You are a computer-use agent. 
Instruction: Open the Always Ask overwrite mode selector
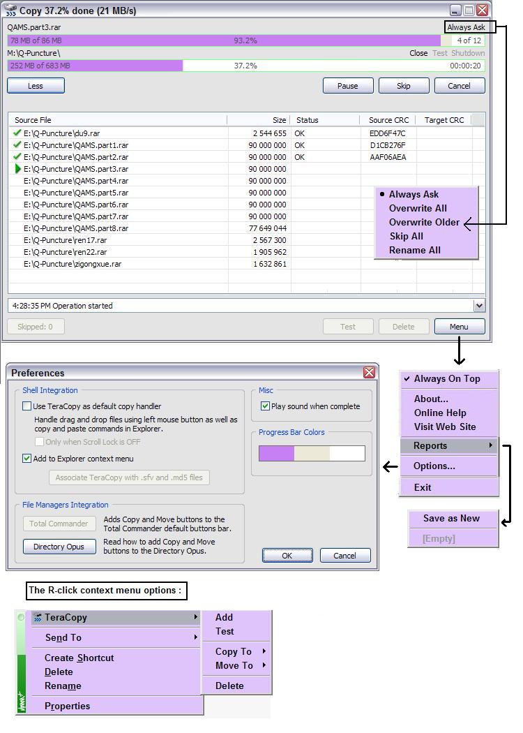[466, 27]
